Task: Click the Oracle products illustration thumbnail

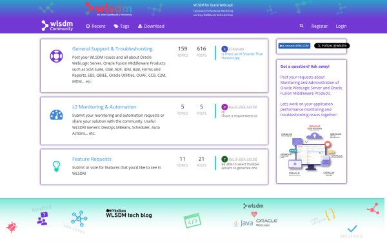Action: coord(312,150)
